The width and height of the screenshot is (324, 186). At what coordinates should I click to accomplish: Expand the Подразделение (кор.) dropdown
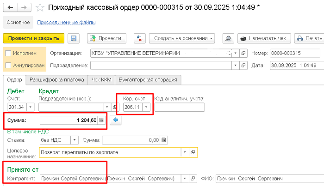coord(107,107)
